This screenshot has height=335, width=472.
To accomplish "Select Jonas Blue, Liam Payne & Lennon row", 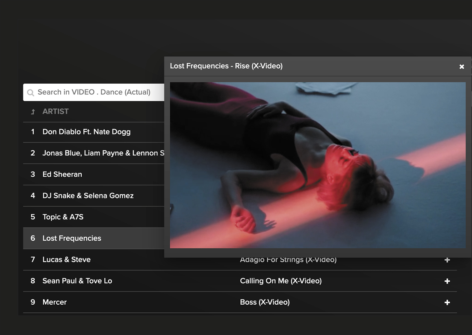I will 94,153.
